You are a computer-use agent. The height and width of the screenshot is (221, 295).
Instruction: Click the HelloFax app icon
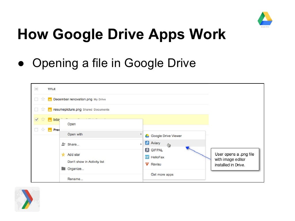point(147,157)
